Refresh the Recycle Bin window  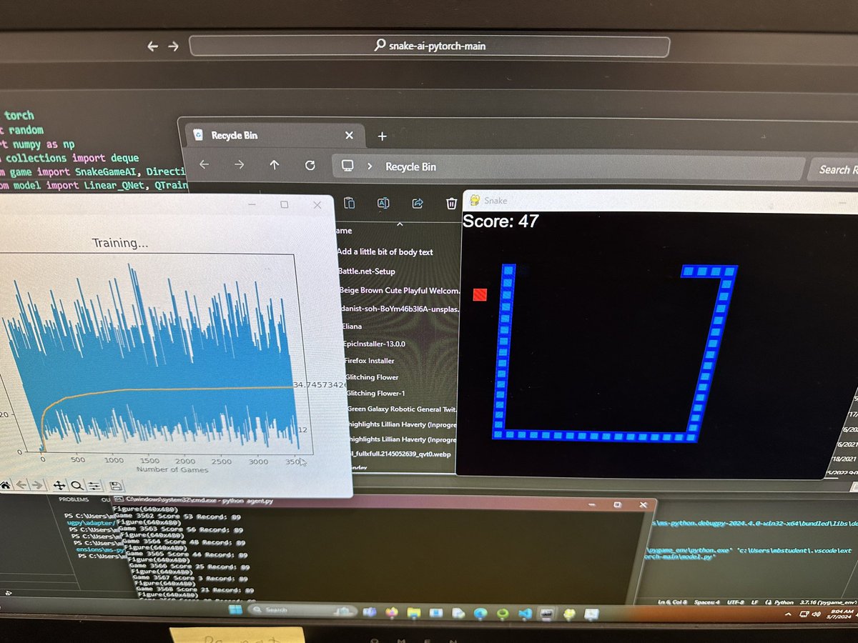pos(310,165)
